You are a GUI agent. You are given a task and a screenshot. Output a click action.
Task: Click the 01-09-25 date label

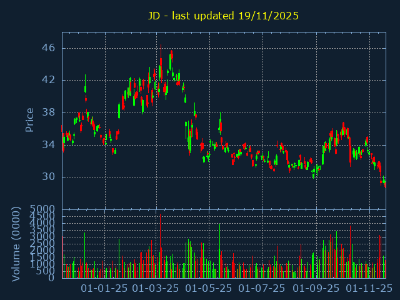316,289
